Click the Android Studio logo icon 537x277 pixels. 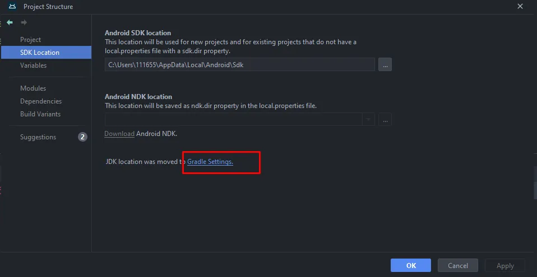click(12, 7)
